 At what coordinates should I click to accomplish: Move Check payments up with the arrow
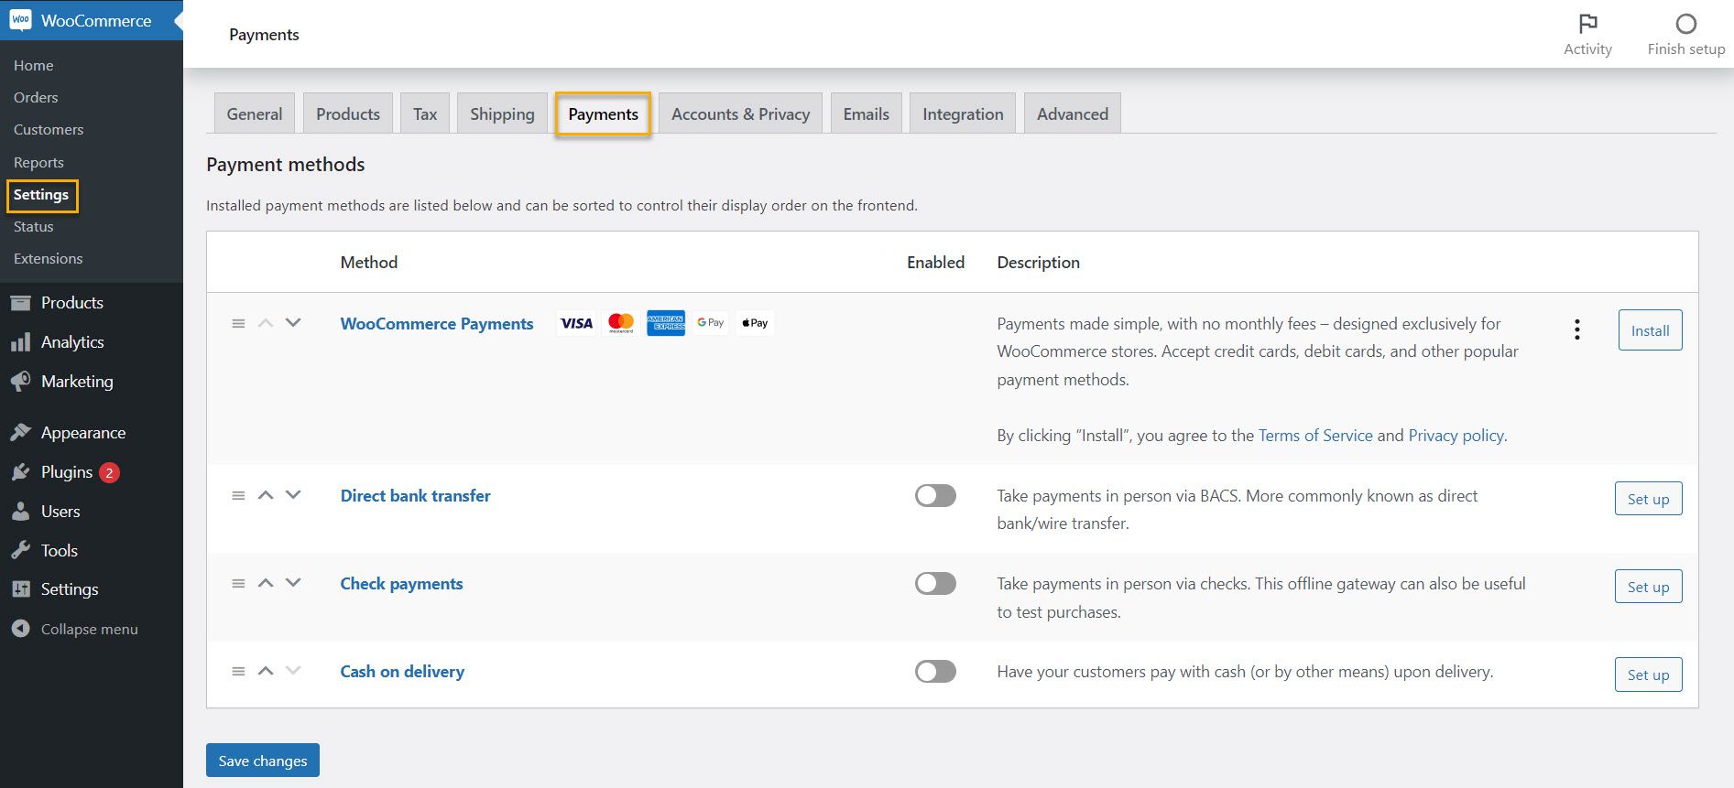(266, 582)
